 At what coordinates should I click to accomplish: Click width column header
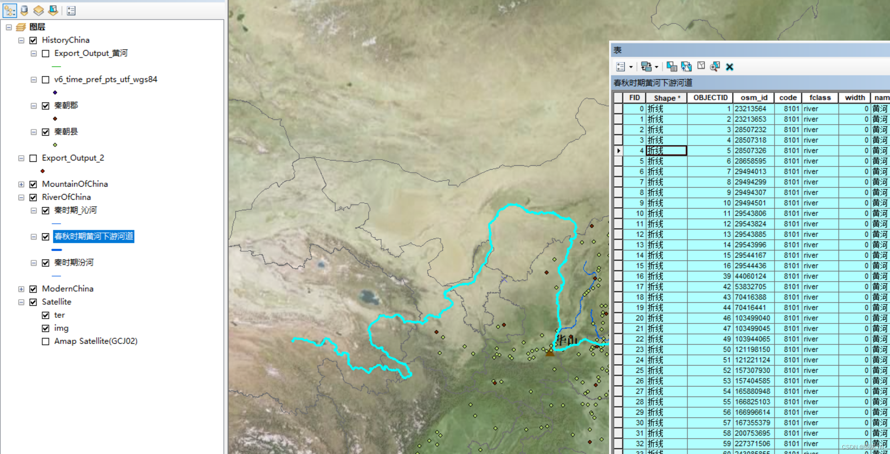(x=855, y=98)
